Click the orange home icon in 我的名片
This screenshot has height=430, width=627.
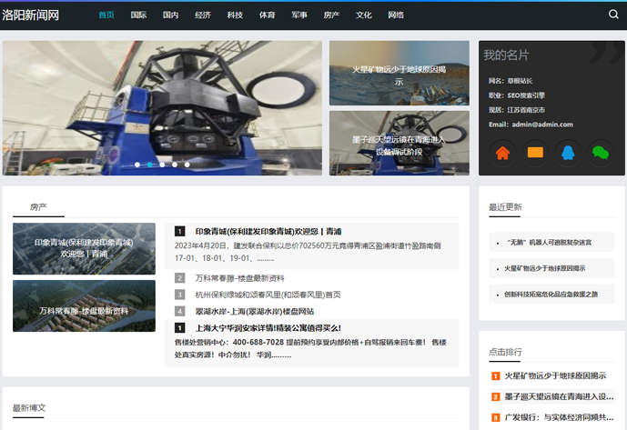click(x=501, y=153)
